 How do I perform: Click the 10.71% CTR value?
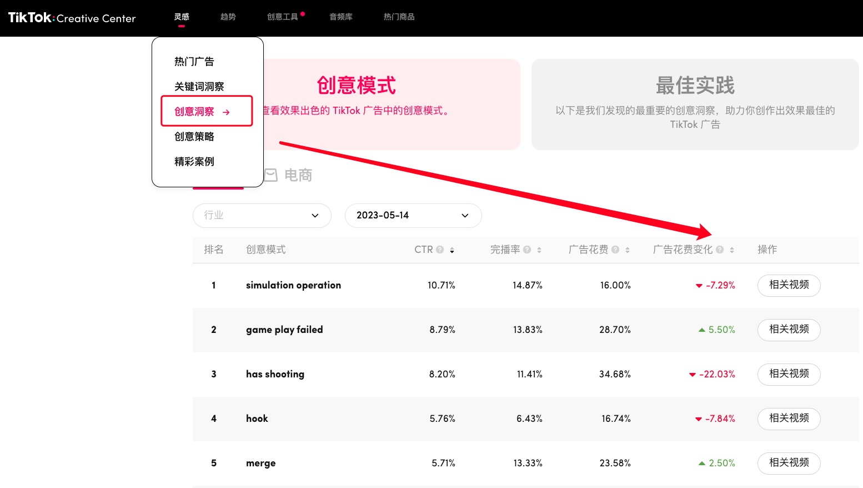click(441, 285)
